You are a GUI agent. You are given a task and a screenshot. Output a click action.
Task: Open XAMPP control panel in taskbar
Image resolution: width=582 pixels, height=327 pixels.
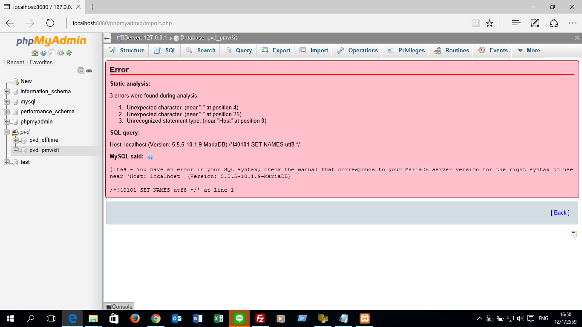pos(365,318)
